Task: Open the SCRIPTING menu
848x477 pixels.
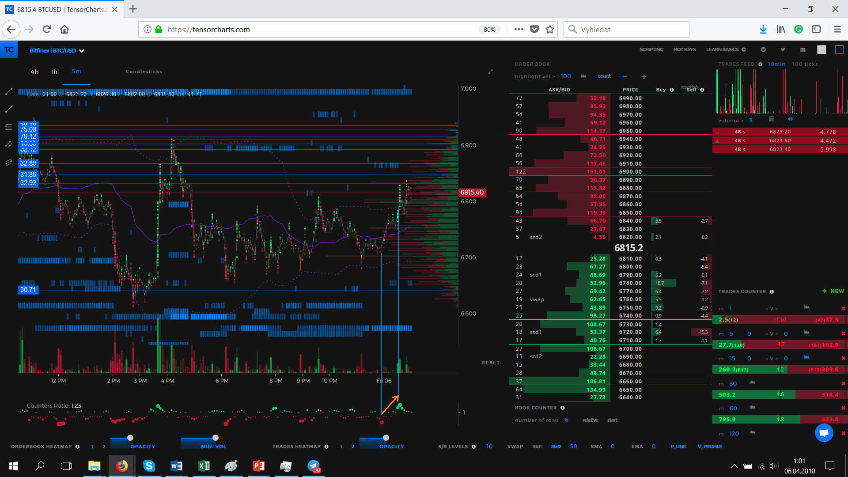Action: click(x=651, y=49)
